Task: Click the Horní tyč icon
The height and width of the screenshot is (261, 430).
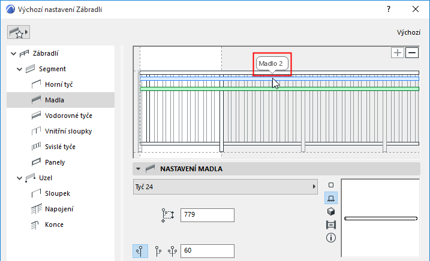Action: click(36, 84)
